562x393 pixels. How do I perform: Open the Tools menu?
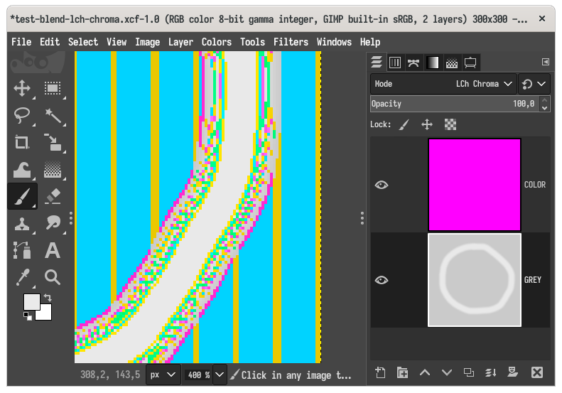(252, 42)
